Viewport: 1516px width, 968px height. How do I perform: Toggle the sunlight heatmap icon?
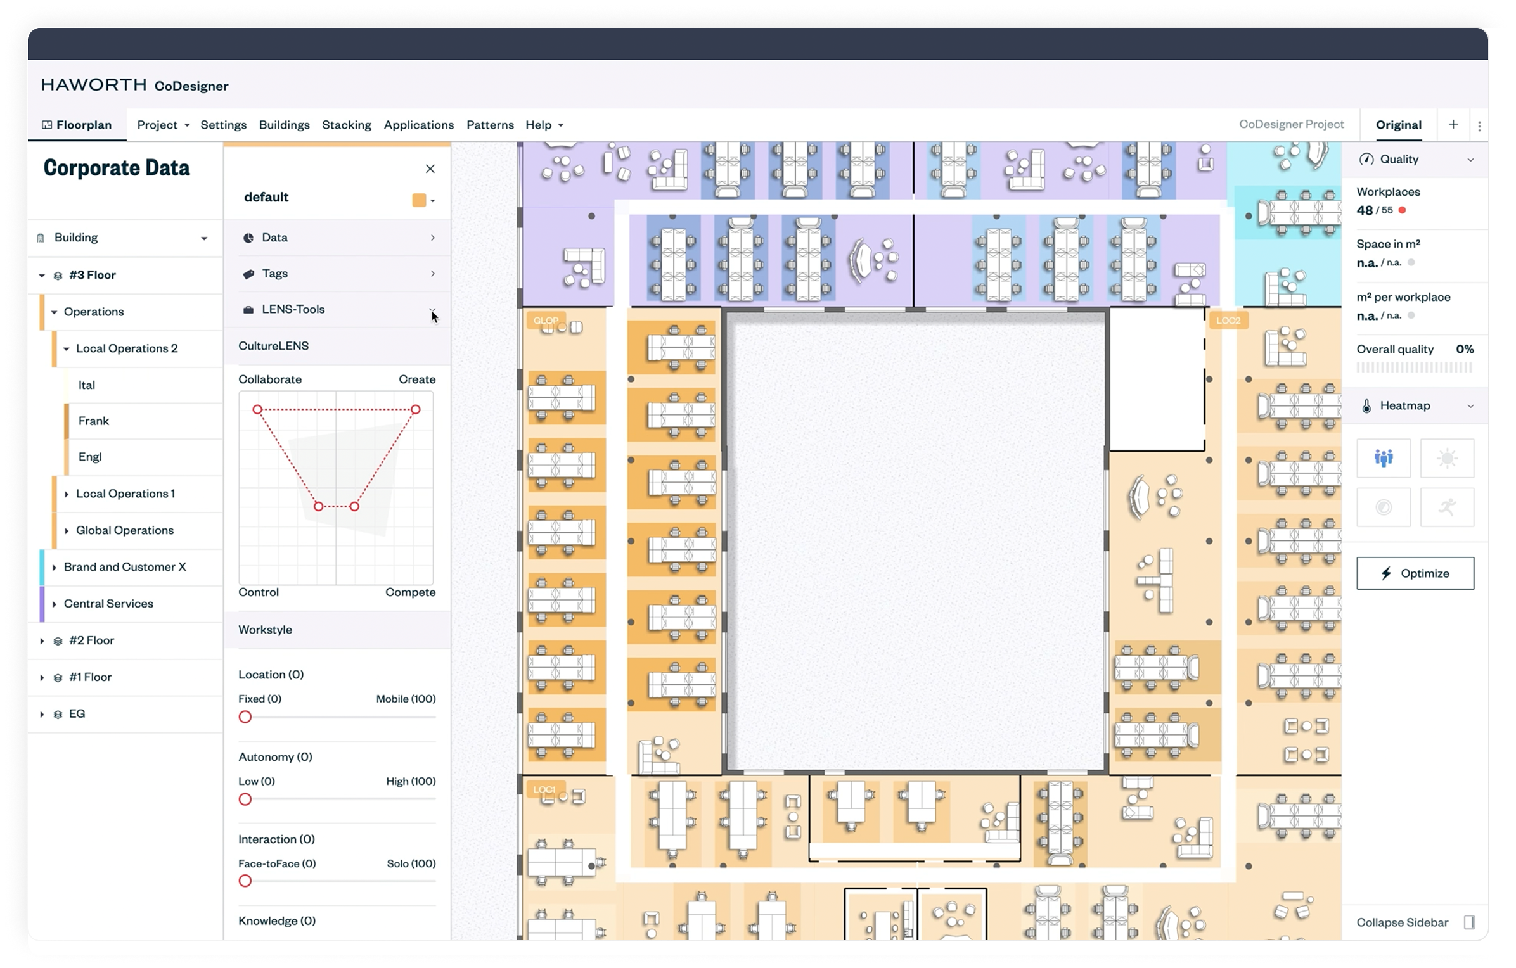[x=1447, y=457]
